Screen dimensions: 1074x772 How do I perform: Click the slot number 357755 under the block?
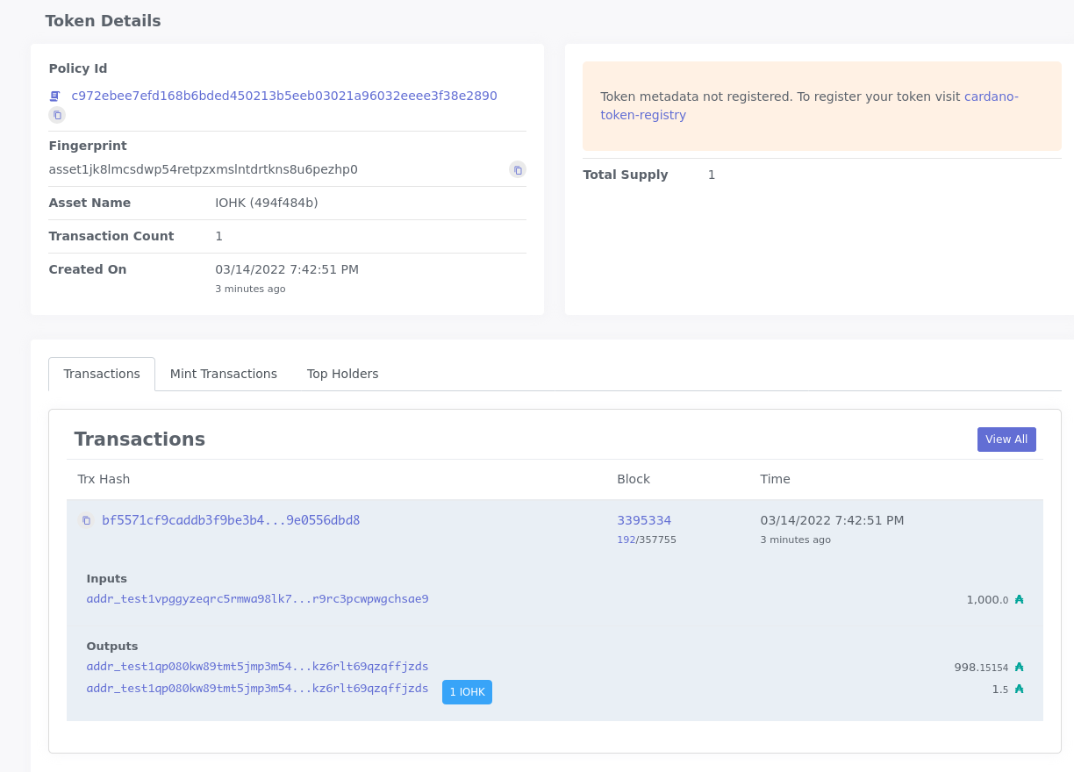(657, 540)
